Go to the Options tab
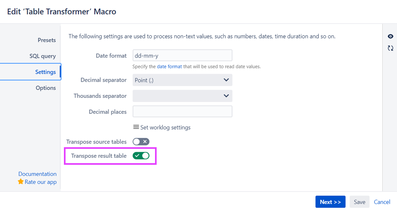This screenshot has height=210, width=397. point(46,88)
